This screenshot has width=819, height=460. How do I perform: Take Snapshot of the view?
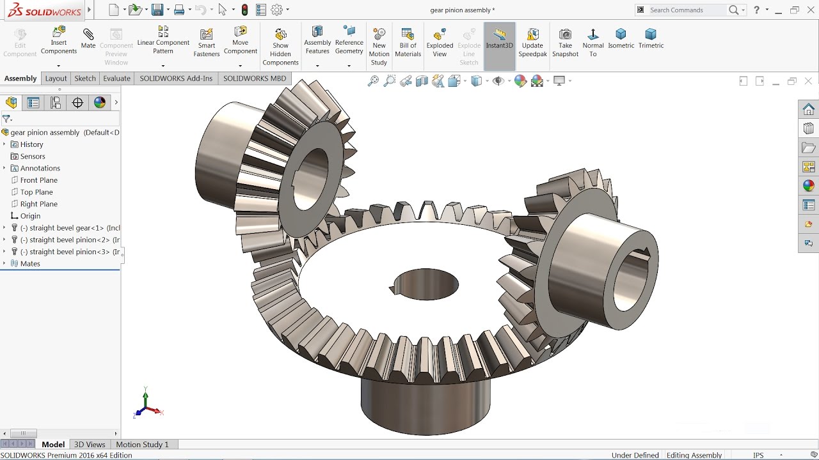565,43
